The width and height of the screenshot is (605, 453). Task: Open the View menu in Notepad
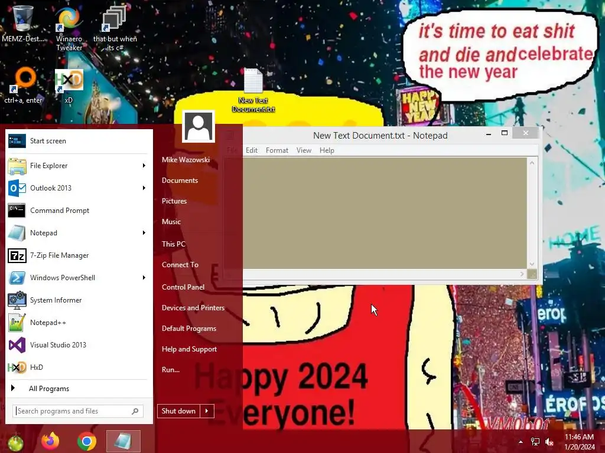(304, 150)
